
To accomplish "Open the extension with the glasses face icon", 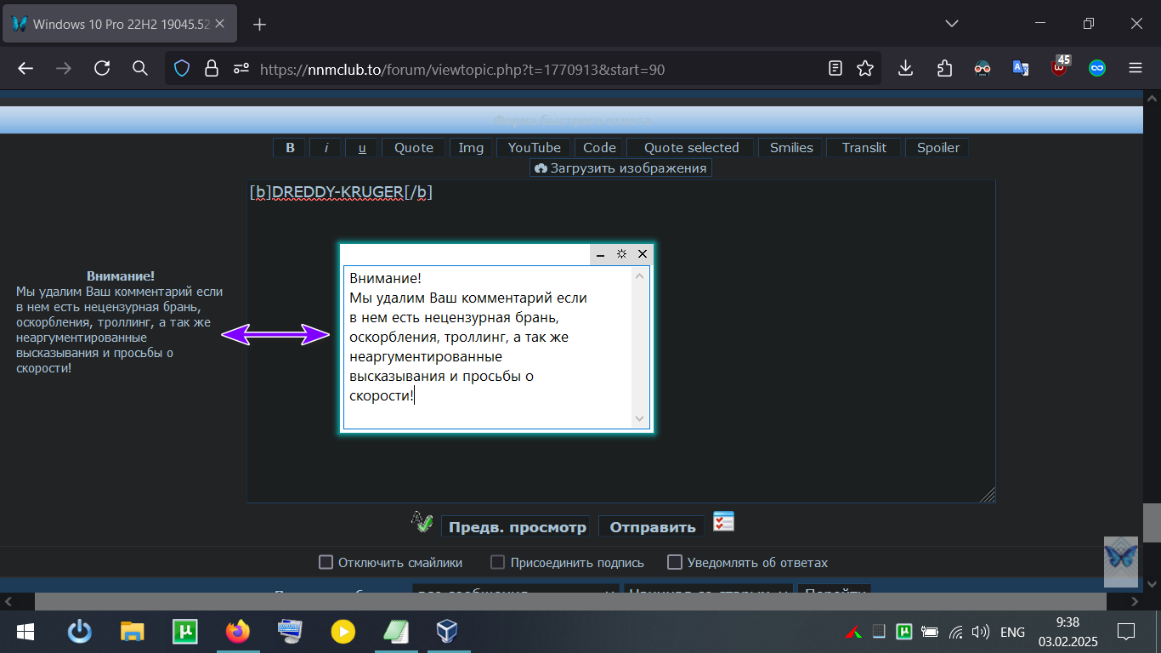I will pyautogui.click(x=983, y=69).
